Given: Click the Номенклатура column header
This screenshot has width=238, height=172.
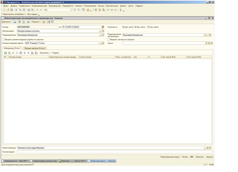Looking at the screenshot, I should tap(28, 57).
